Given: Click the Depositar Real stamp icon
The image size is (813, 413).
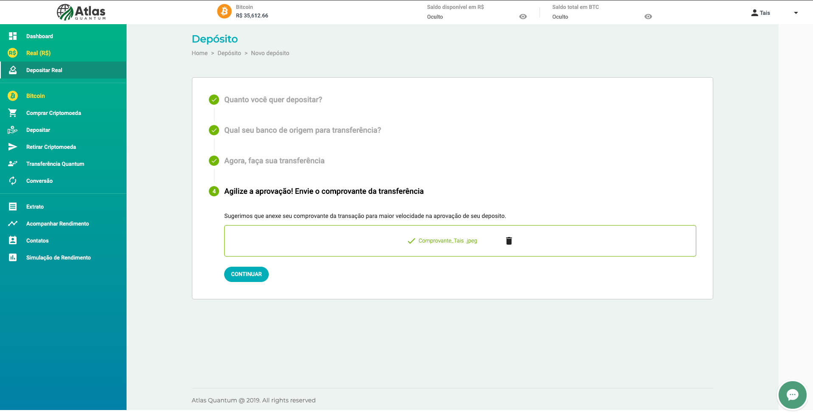Looking at the screenshot, I should 13,70.
